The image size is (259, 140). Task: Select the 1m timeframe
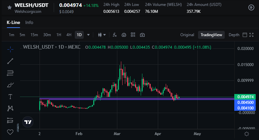pyautogui.click(x=12, y=35)
